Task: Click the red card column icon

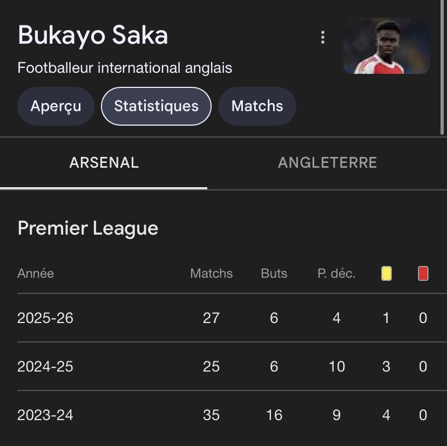Action: click(423, 274)
